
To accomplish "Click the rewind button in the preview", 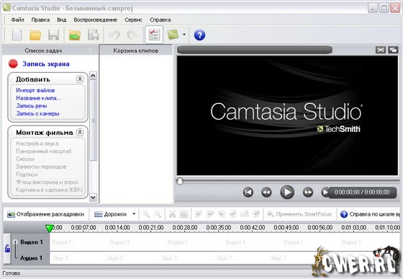I will (266, 192).
